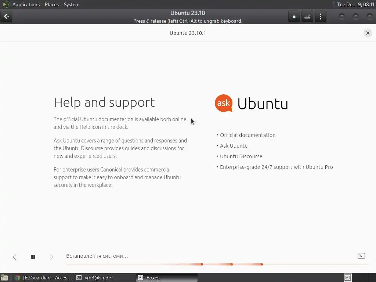Click show desktop icon in bottom panel

coord(4,278)
